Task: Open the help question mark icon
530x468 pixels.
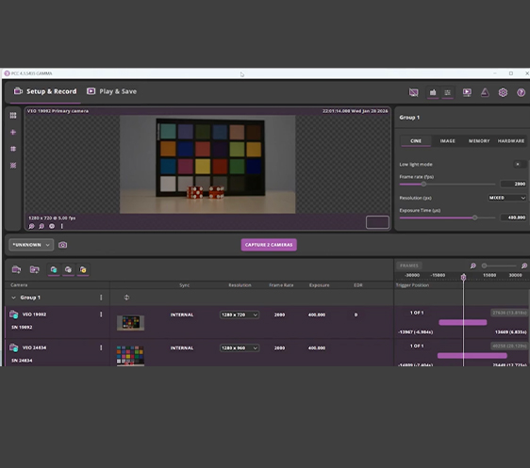Action: [521, 92]
